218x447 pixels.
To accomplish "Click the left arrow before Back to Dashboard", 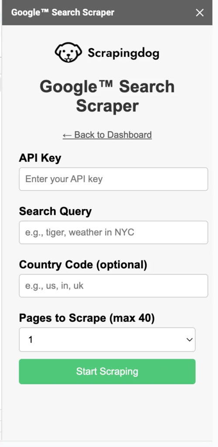I will pyautogui.click(x=67, y=135).
